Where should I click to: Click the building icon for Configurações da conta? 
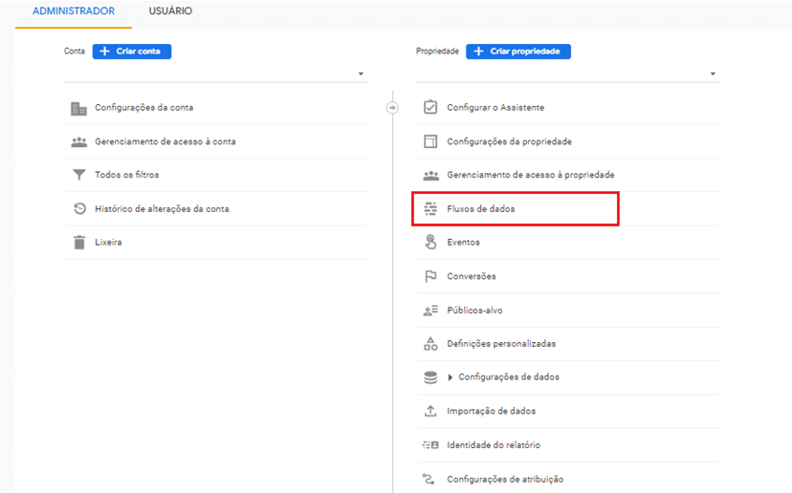[x=78, y=108]
